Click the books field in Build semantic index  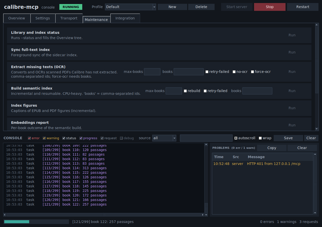click(257, 91)
